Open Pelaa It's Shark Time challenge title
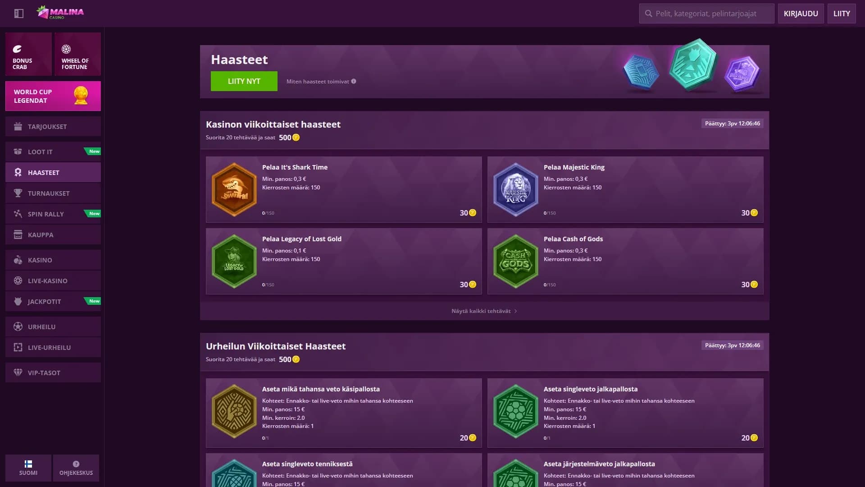 point(295,167)
